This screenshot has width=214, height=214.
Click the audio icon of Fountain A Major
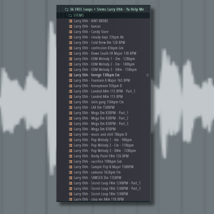coord(70,81)
